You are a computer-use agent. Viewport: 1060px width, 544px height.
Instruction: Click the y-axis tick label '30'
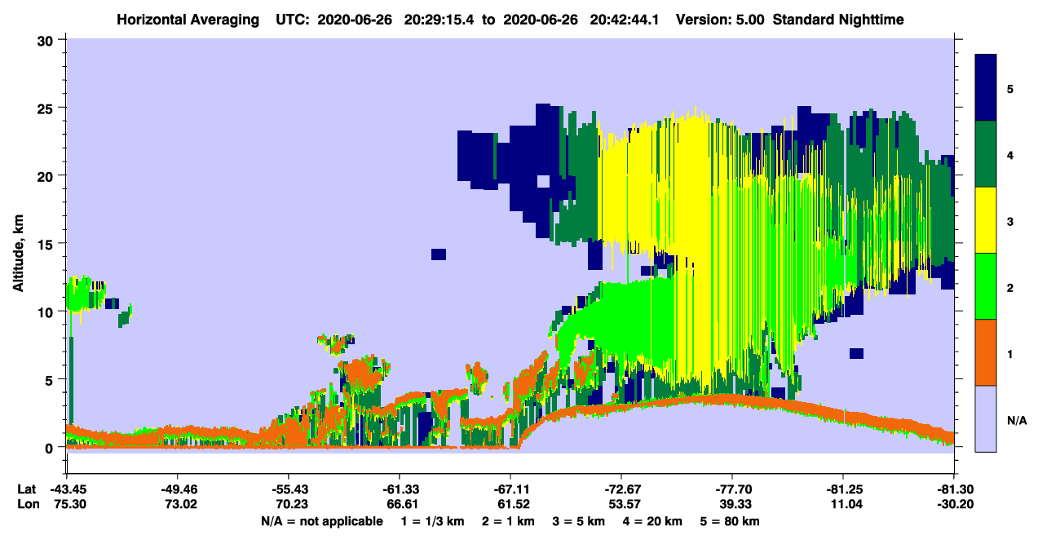[46, 40]
